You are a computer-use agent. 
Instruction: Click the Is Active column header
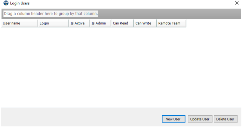[78, 23]
